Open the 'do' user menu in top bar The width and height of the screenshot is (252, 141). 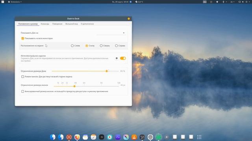point(232,2)
